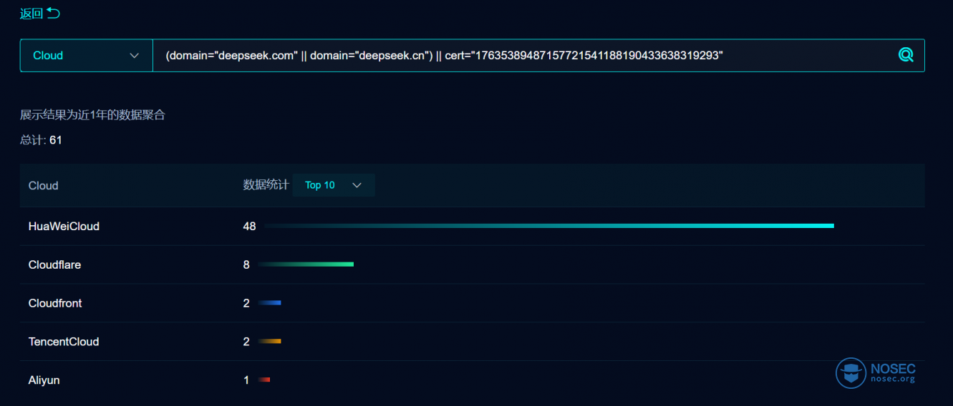The height and width of the screenshot is (406, 953).
Task: Click the return arrow icon
Action: (54, 13)
